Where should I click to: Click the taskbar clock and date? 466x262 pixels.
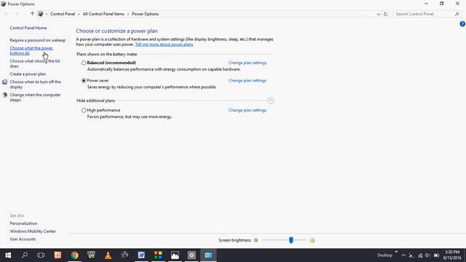[x=452, y=255]
